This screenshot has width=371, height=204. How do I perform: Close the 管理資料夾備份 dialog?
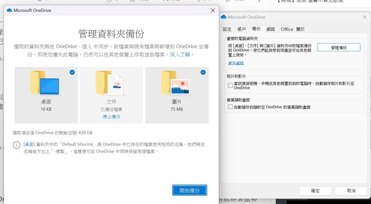[213, 10]
